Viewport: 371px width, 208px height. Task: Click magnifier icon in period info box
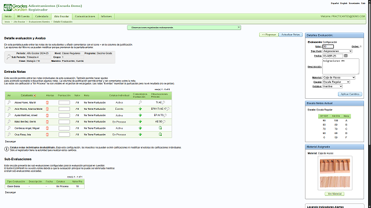9,57
